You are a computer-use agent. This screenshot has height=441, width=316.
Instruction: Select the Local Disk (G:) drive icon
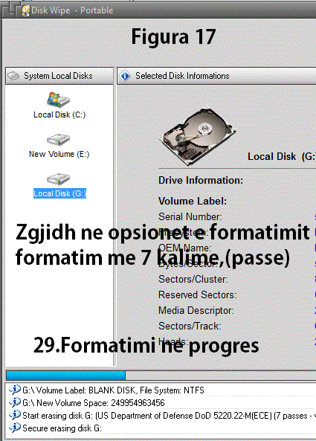(59, 179)
